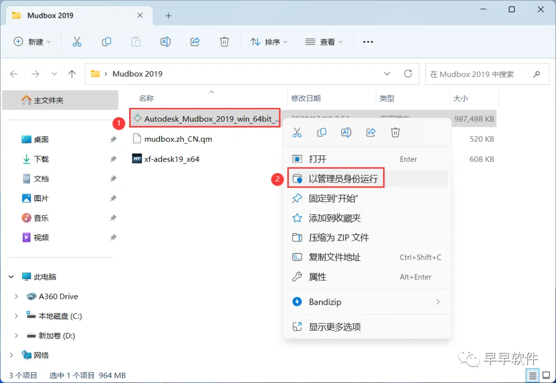Go forward with the right arrow
Screen dimensions: 556x383
pos(35,74)
